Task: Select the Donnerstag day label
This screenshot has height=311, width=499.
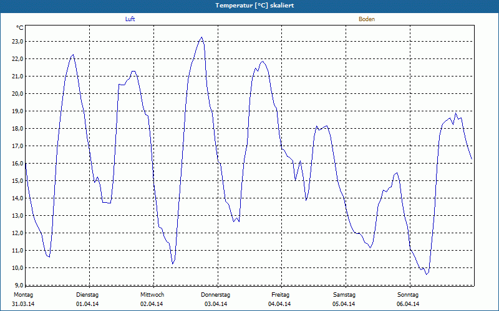Action: pyautogui.click(x=215, y=295)
